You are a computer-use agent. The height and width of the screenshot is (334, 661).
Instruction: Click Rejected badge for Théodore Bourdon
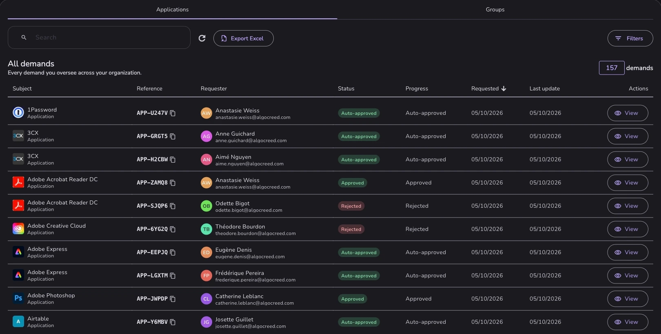(x=351, y=229)
